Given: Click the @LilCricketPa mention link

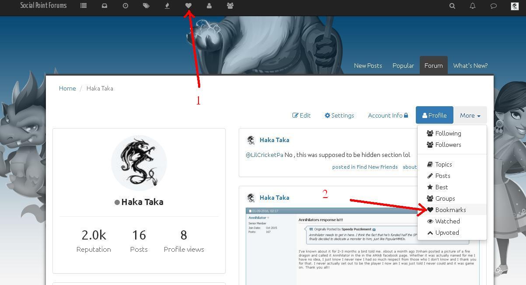Looking at the screenshot, I should (264, 155).
